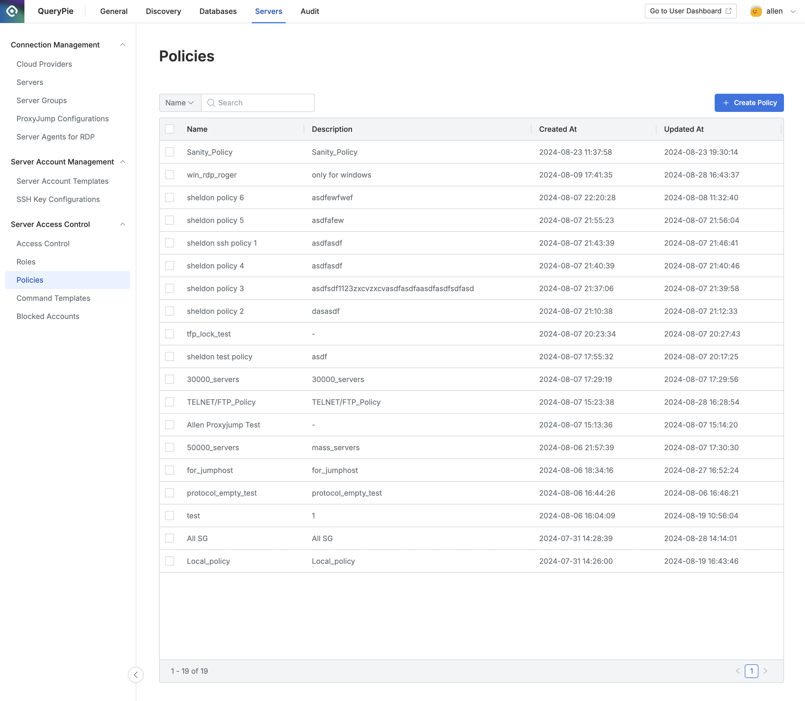Select all policies with header checkbox
805x701 pixels.
170,129
